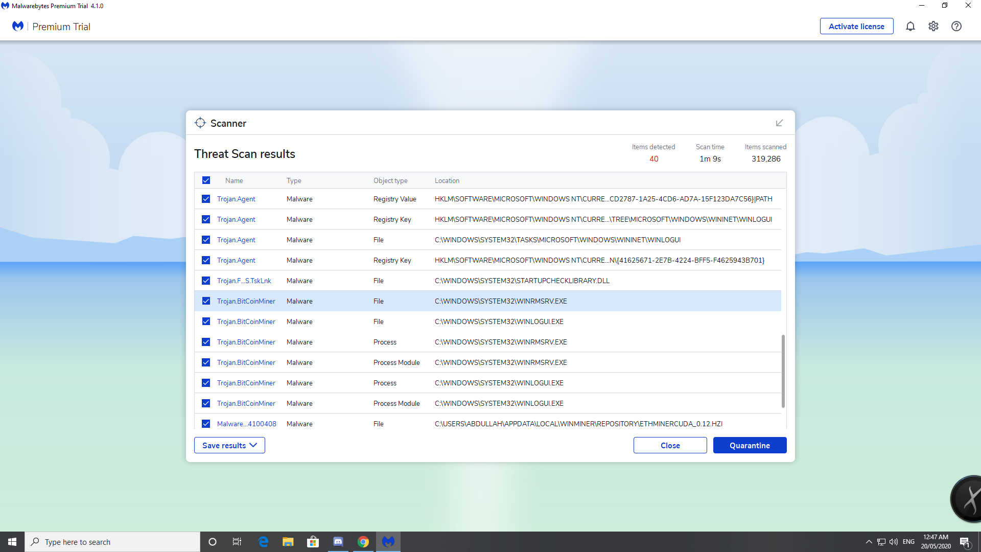Viewport: 981px width, 552px height.
Task: Click the Items scanned value 319,286
Action: (x=765, y=159)
